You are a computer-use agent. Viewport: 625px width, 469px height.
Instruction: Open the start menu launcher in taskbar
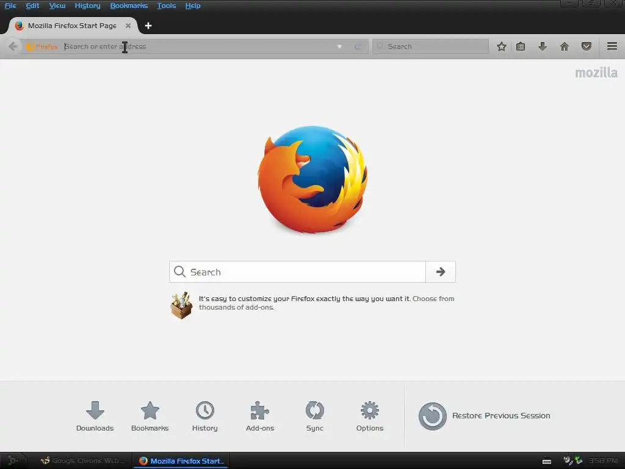click(13, 460)
